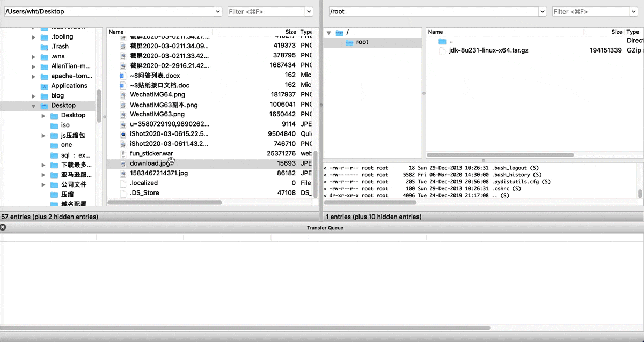Screen dimensions: 644x342
Task: Click the ~$问答列表.docx document icon
Action: [122, 76]
